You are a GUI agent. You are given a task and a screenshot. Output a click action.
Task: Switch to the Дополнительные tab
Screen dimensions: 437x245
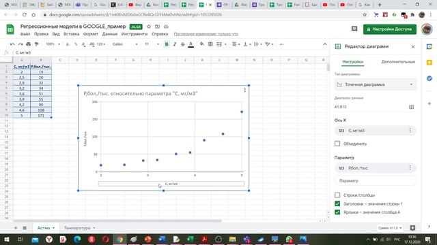point(398,62)
